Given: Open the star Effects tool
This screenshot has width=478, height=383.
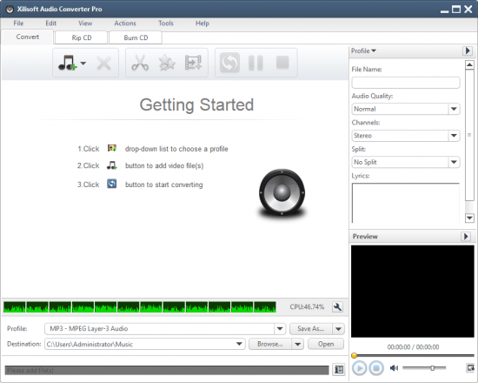Looking at the screenshot, I should click(x=167, y=63).
